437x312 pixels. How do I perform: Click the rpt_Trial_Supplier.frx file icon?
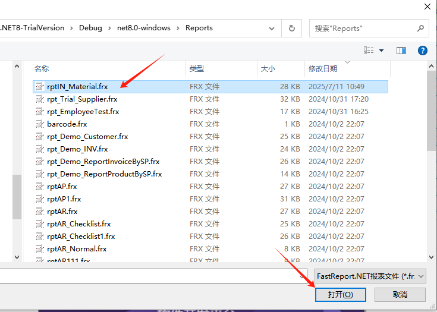pyautogui.click(x=40, y=99)
